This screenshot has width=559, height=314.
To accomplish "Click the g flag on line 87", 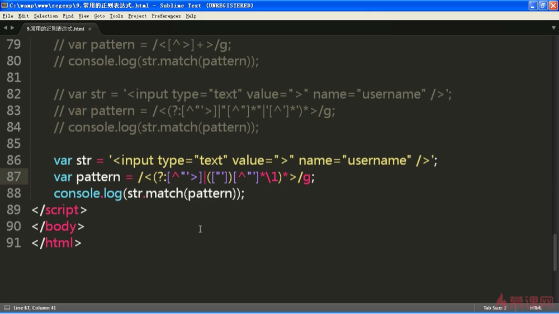I will 306,177.
